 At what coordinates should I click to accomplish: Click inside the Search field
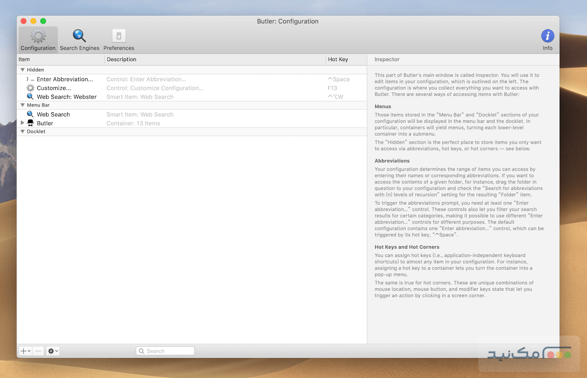click(166, 351)
